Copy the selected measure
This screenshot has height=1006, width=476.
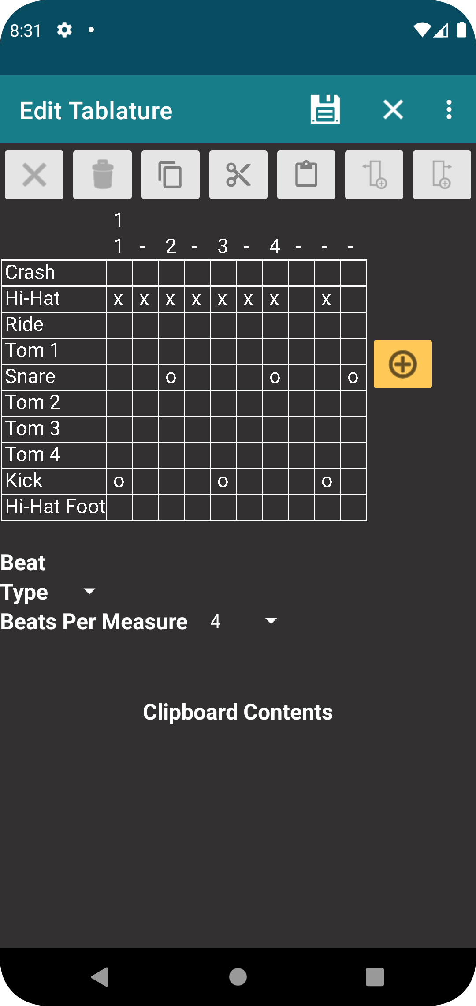[x=170, y=174]
